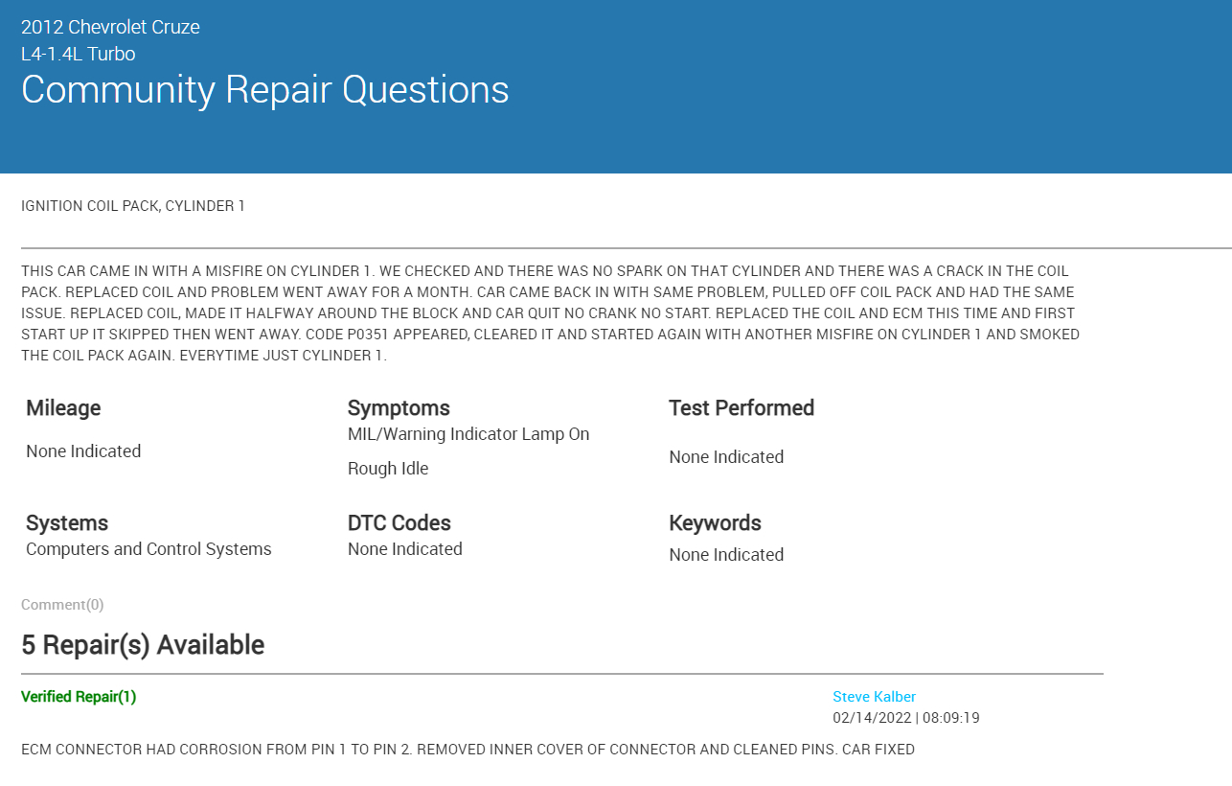Click the Systems heading
Screen dimensions: 1232x786
point(67,523)
